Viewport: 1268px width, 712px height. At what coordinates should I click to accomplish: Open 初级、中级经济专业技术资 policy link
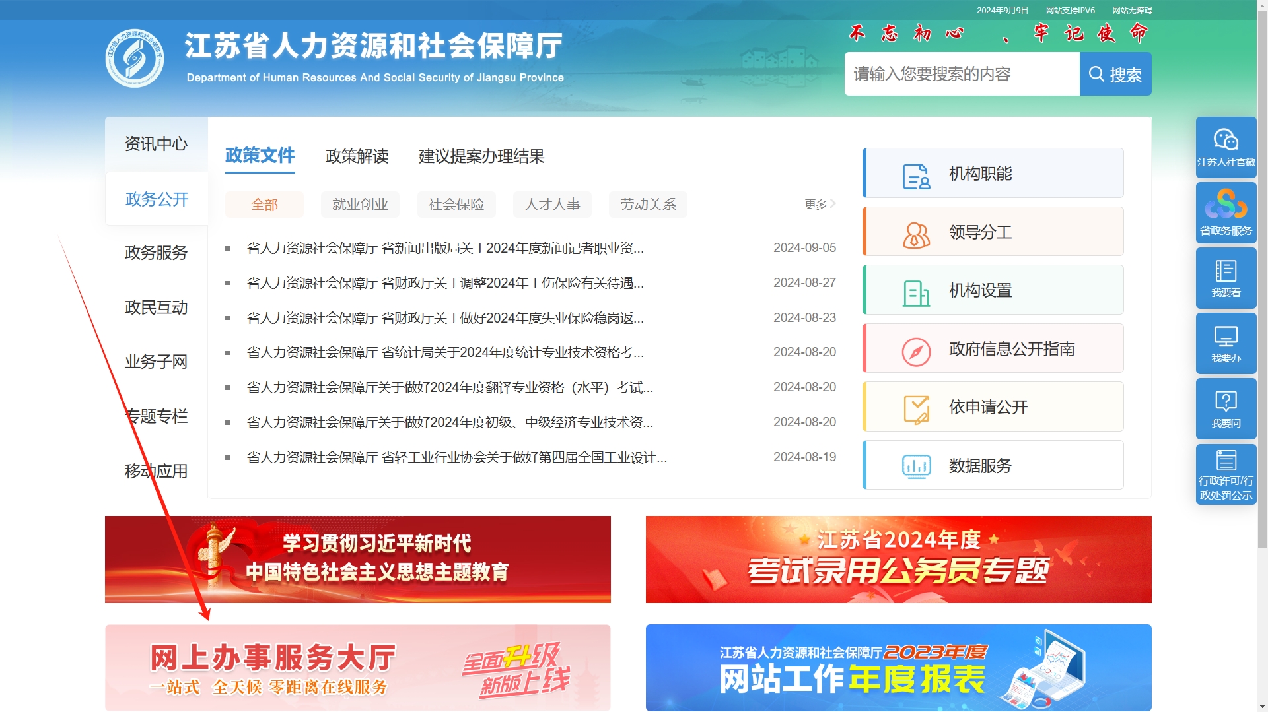point(450,422)
